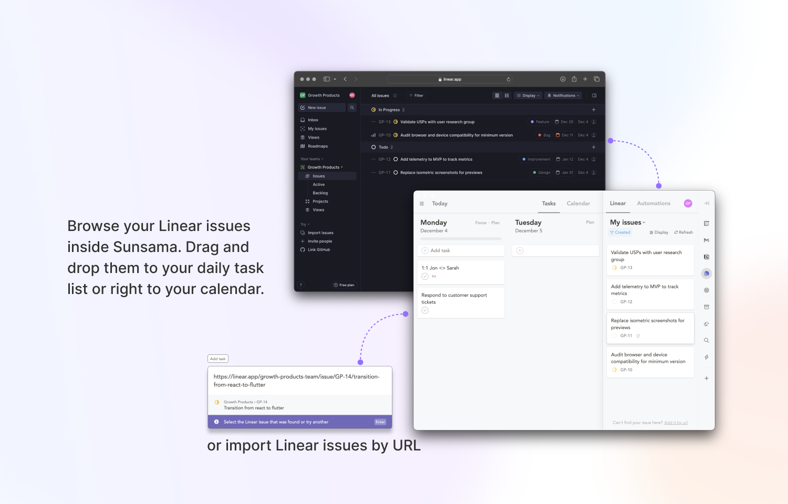The image size is (788, 504).
Task: Open the Display dropdown in Linear's toolbar
Action: click(528, 96)
